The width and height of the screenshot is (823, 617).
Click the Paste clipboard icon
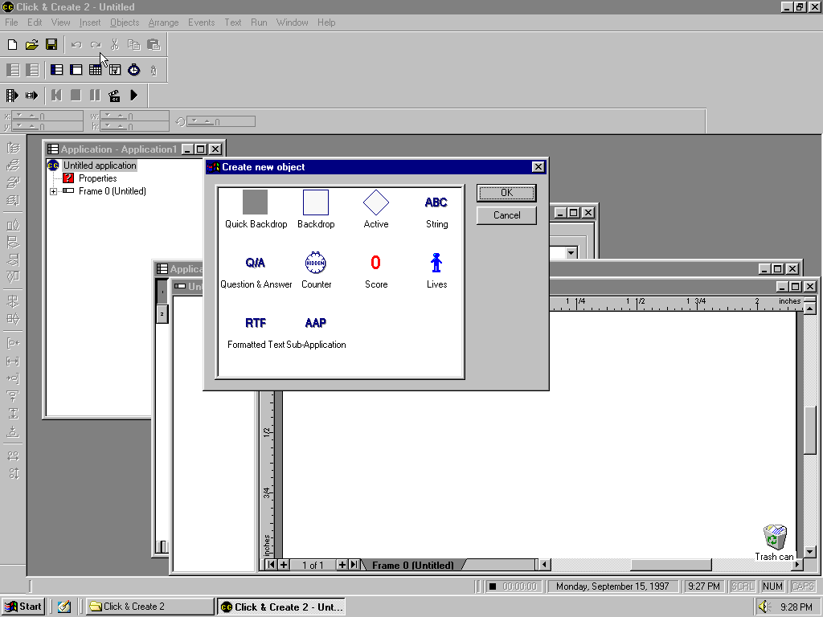tap(154, 45)
